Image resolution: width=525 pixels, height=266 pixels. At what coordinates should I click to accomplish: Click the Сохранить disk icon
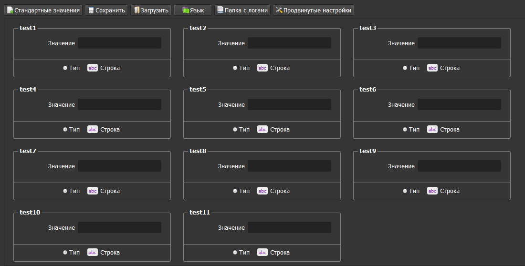coord(91,10)
